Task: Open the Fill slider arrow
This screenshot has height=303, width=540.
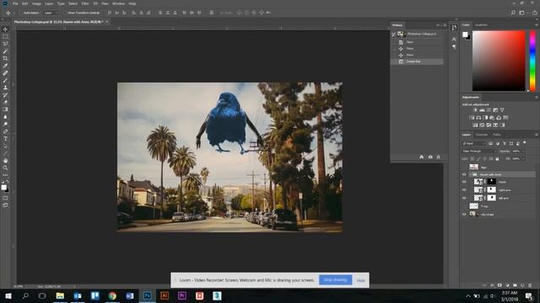Action: [523, 159]
